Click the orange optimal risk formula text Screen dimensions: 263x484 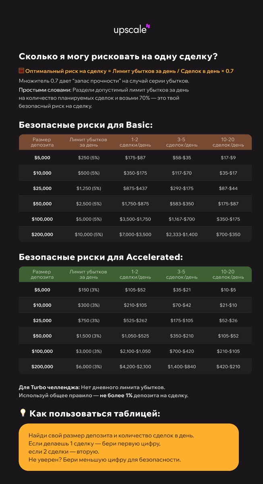tap(130, 71)
